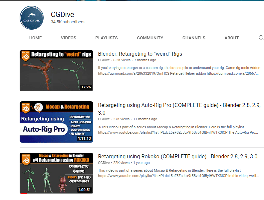Click the 17:26 duration badge

coord(86,87)
